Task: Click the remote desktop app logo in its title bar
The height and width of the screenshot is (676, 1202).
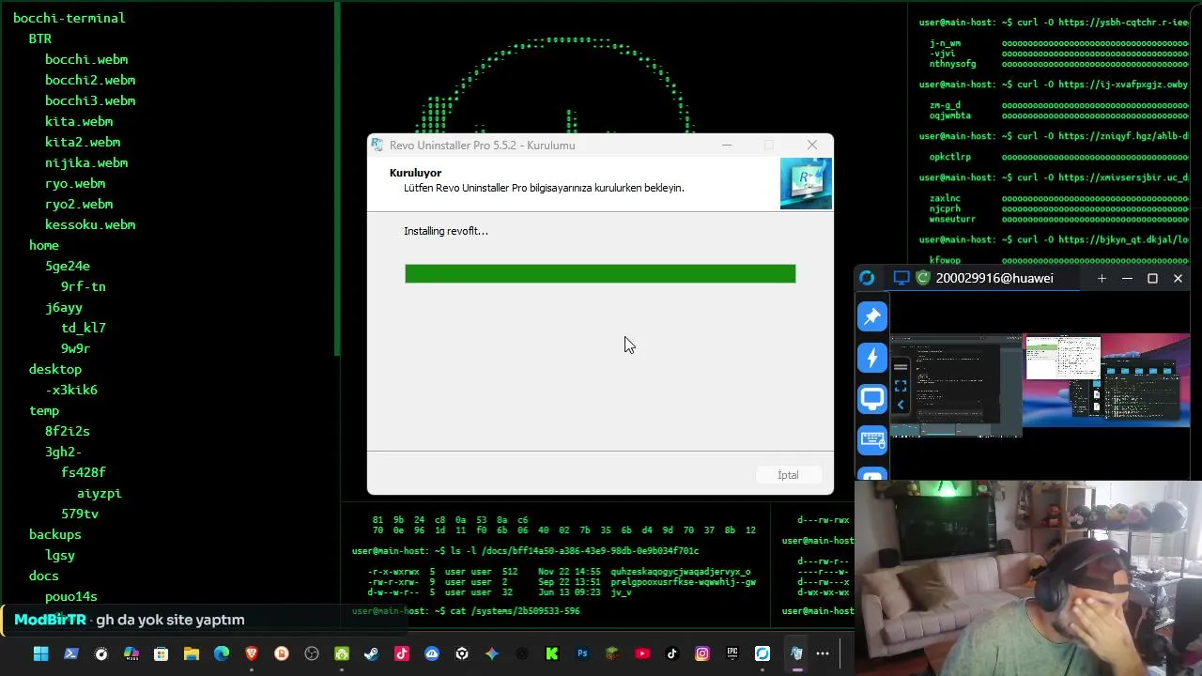Action: [x=867, y=278]
